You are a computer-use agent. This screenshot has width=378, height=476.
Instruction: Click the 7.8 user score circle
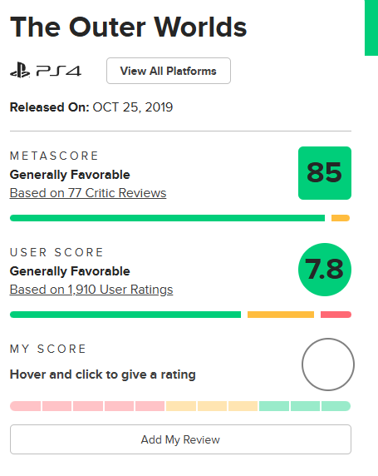pyautogui.click(x=325, y=270)
